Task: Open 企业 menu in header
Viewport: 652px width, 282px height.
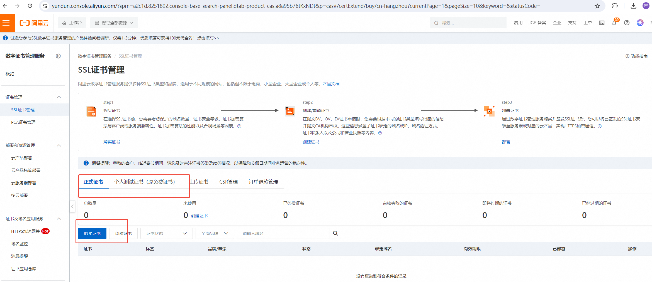Action: 557,23
